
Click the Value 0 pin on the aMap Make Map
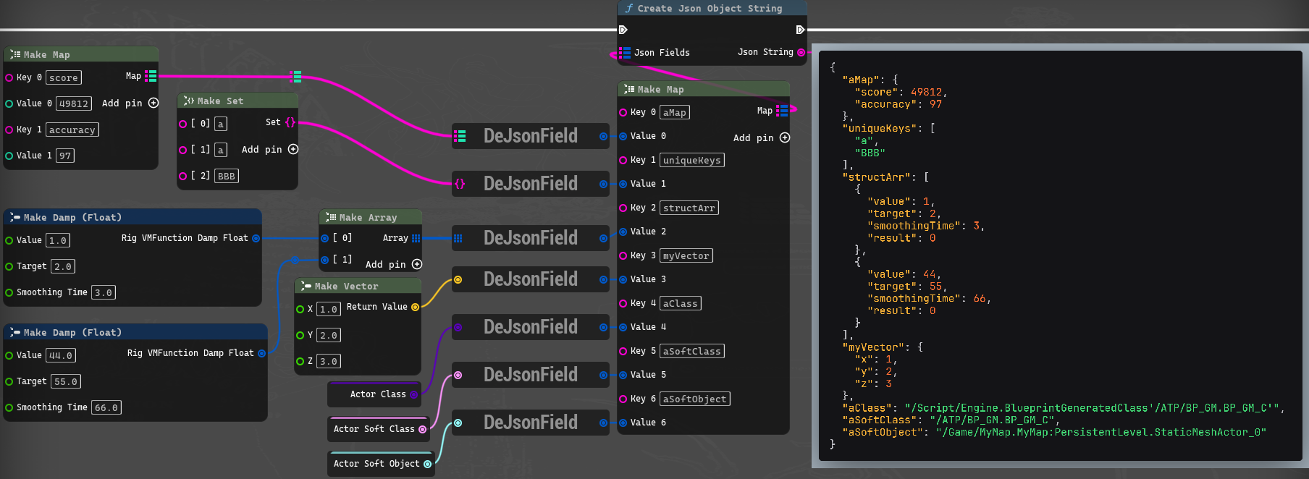(x=623, y=136)
